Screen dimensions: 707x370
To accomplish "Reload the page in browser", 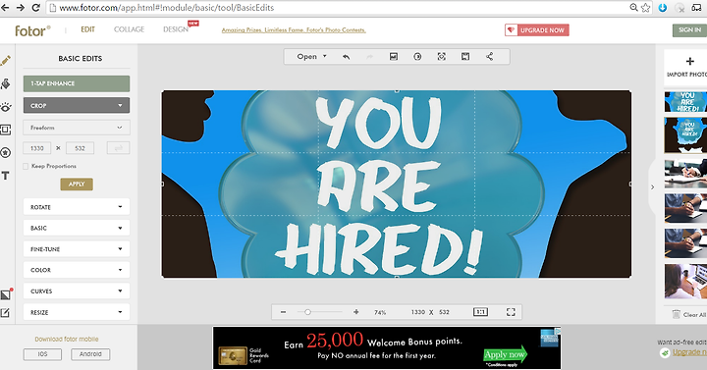I will click(x=36, y=8).
